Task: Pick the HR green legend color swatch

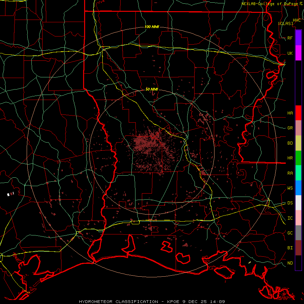Action: point(298,158)
